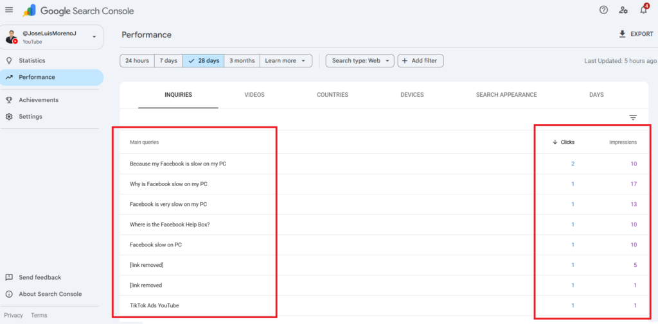Open the Help question mark icon
The image size is (658, 324).
coord(603,10)
